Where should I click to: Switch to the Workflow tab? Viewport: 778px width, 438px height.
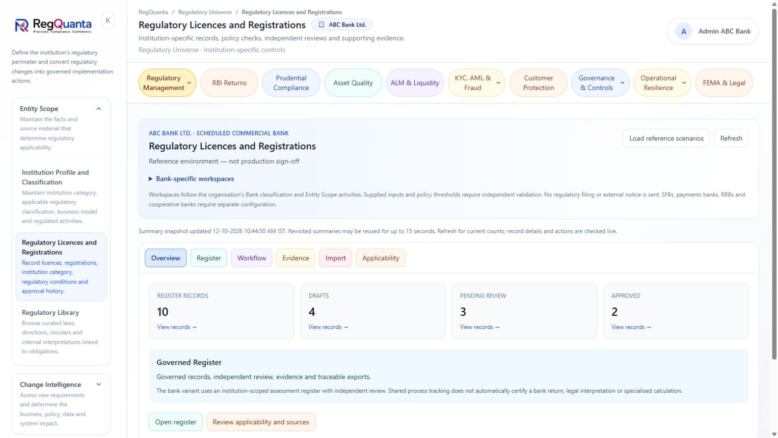click(x=251, y=258)
